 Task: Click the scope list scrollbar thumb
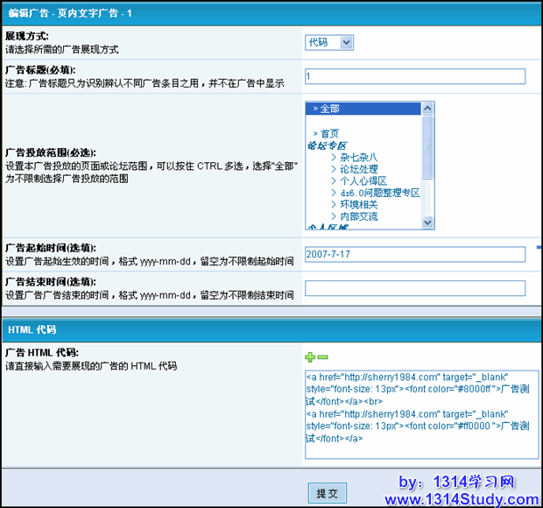pos(427,145)
